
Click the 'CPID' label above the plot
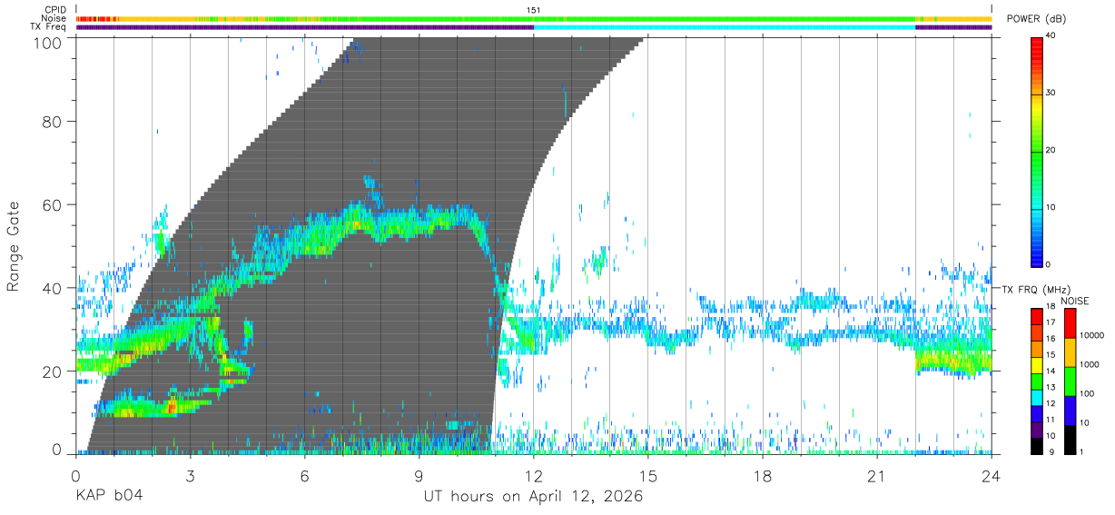[54, 10]
